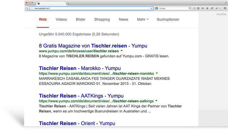Click the '8 Magazine von TISCHLER.REISEN' snippet
The image size is (228, 130).
pyautogui.click(x=104, y=56)
